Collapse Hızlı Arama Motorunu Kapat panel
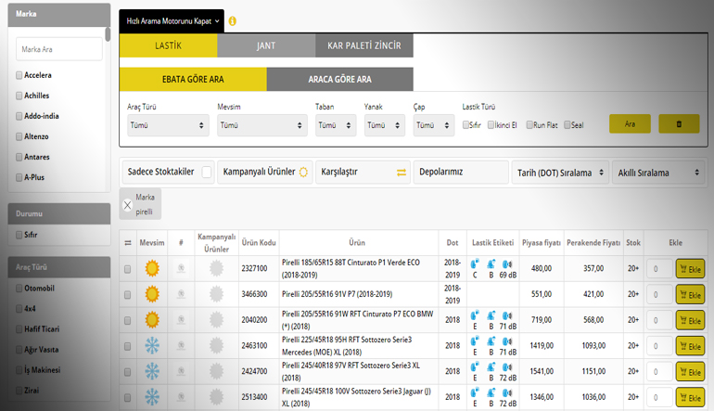Screen dimensions: 714x411 click(172, 21)
